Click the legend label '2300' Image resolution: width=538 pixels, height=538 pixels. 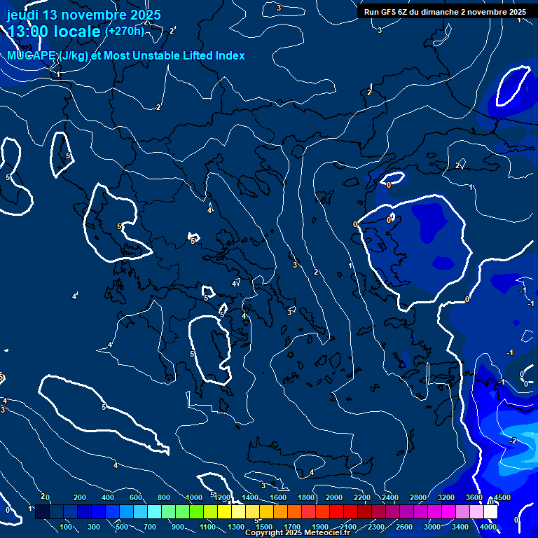tap(376, 527)
